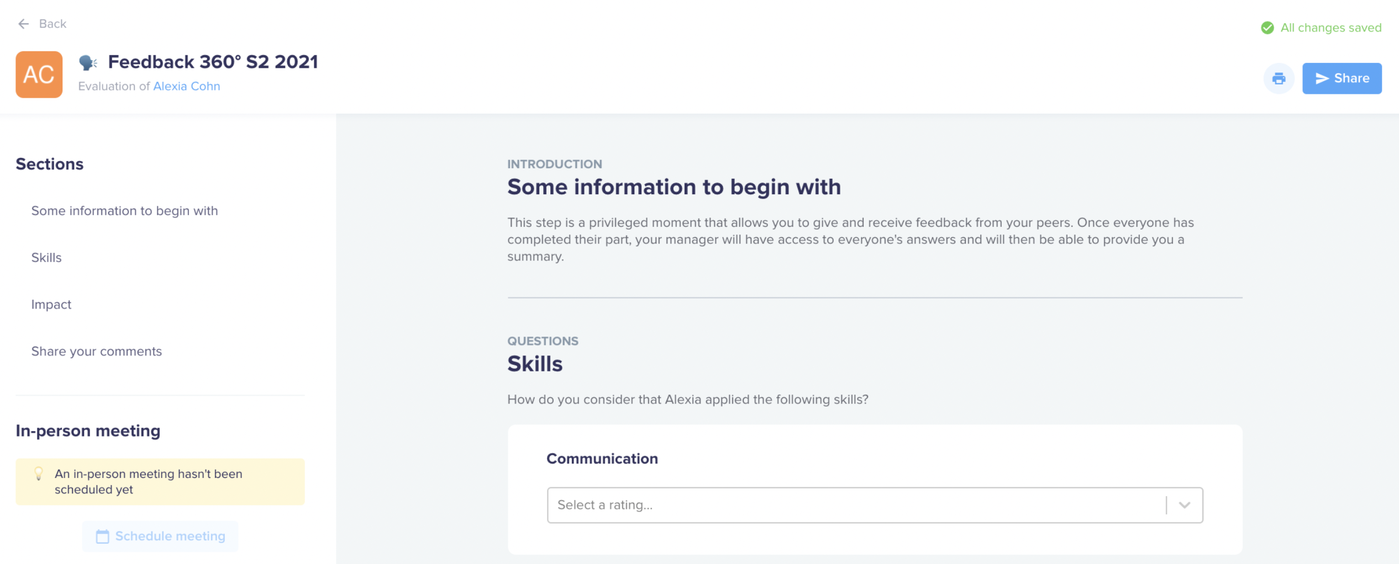Screen dimensions: 1399x564
Task: Navigate to the Impact section
Action: pyautogui.click(x=51, y=305)
